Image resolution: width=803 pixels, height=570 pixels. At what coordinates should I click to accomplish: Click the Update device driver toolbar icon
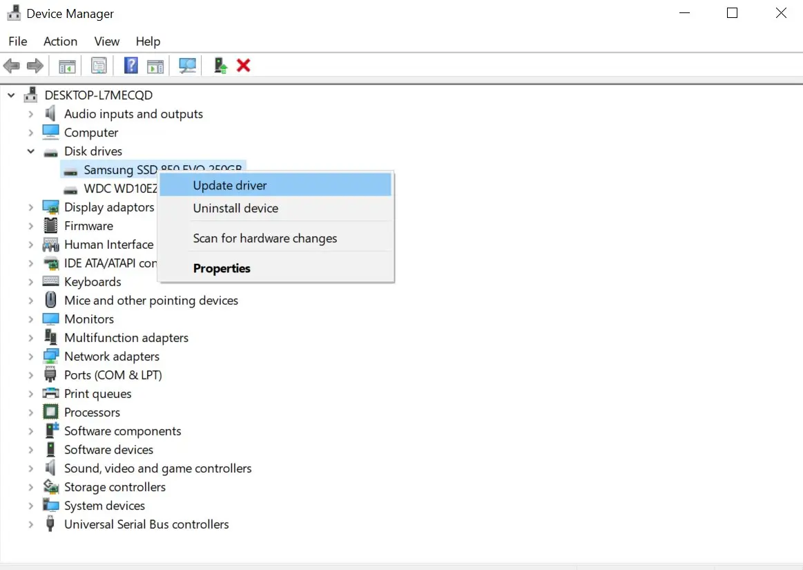(220, 66)
